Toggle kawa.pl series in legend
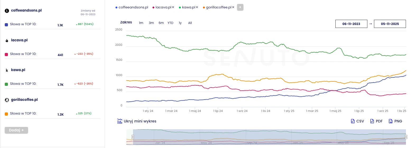Viewport: 416px width, 148px height. (x=187, y=7)
